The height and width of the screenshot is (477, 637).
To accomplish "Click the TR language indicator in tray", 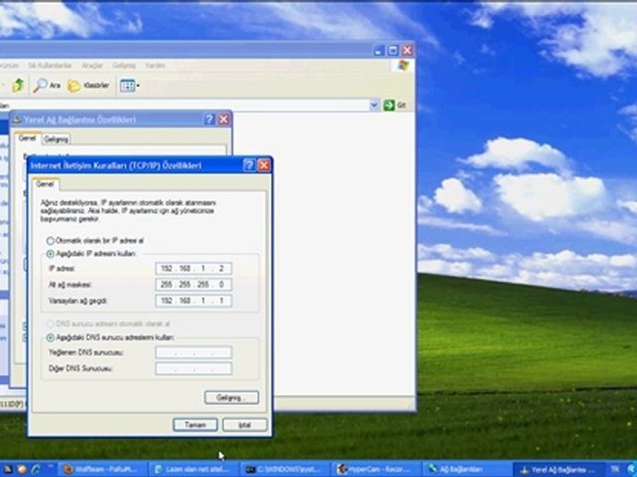I will coord(614,469).
